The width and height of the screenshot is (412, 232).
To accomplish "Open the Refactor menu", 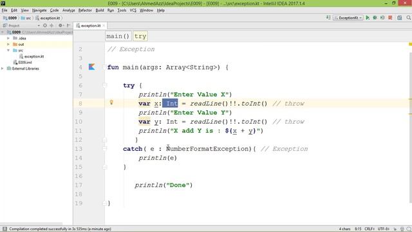I will click(85, 10).
